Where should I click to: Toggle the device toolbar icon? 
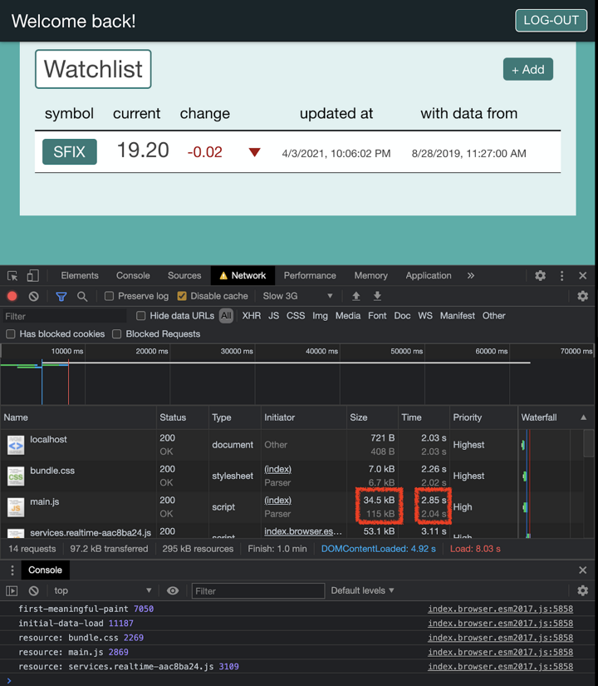[x=32, y=276]
